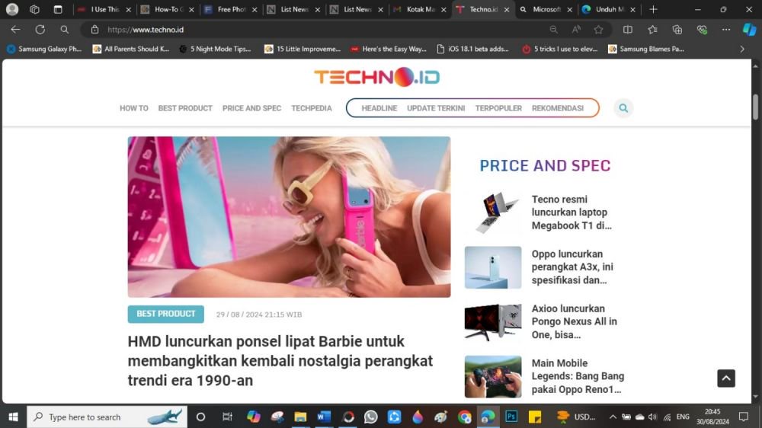
Task: Click the scroll-to-top arrow button
Action: click(726, 378)
